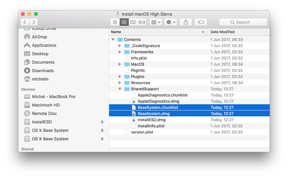Click the _CodeSignature folder icon

(x=127, y=45)
